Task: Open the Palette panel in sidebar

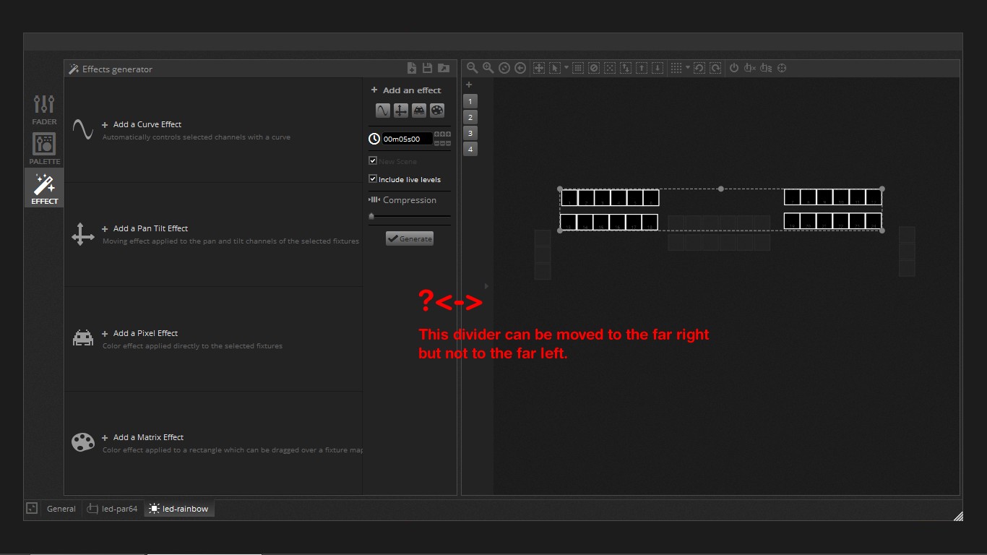Action: (x=44, y=148)
